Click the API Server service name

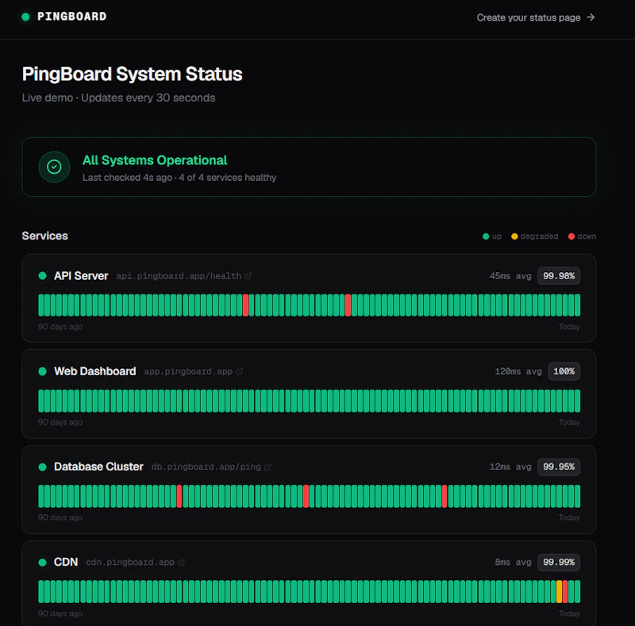(x=81, y=276)
